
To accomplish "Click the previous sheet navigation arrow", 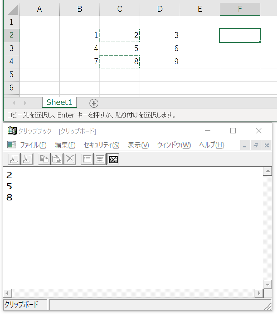I will click(14, 103).
